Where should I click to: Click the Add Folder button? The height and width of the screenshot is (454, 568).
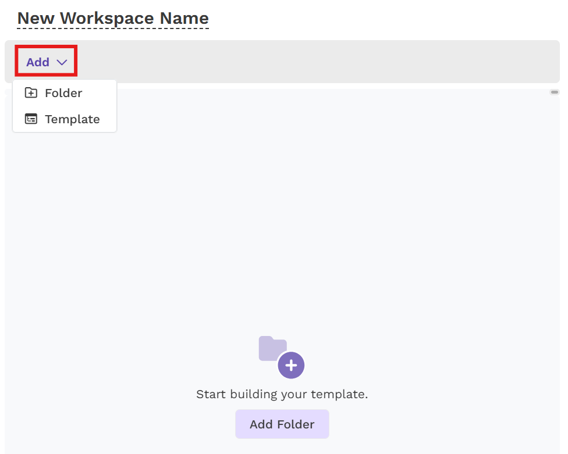point(282,424)
